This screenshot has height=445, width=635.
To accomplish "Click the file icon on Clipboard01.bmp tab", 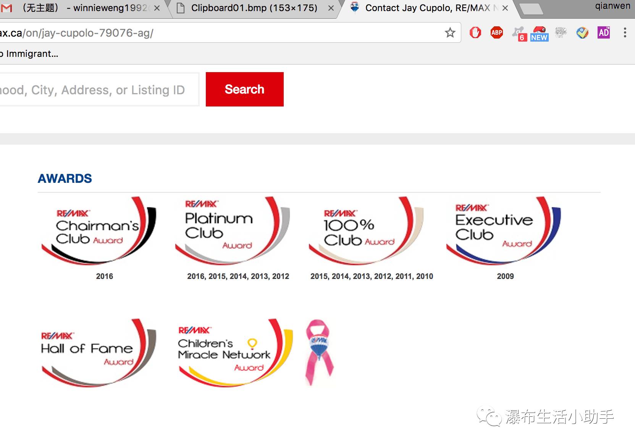I will pos(181,8).
